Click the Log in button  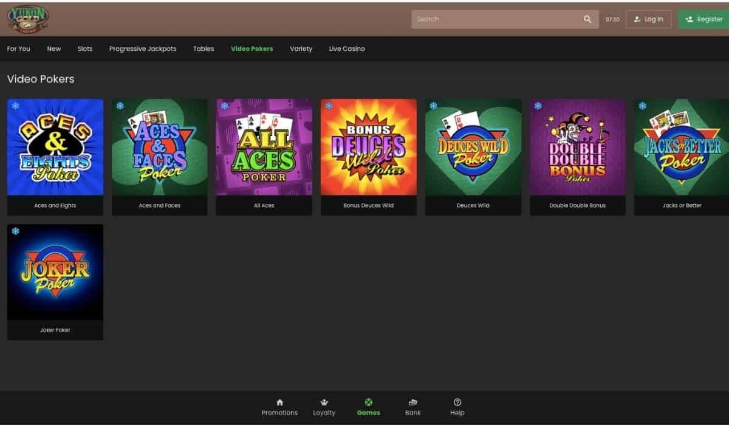(x=649, y=19)
